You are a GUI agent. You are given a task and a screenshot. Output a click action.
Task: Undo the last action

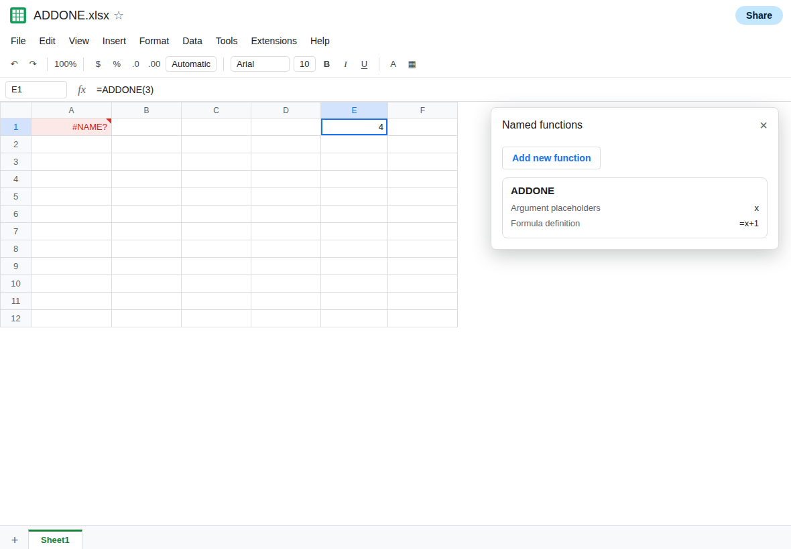(x=14, y=64)
